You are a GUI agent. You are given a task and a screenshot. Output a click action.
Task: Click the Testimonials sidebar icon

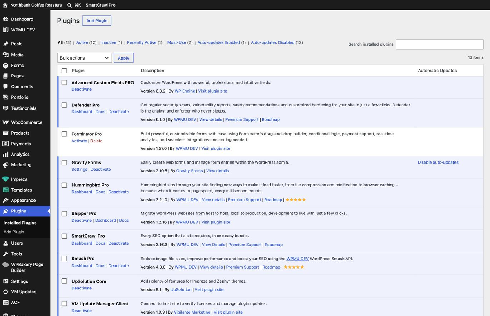pos(5,108)
